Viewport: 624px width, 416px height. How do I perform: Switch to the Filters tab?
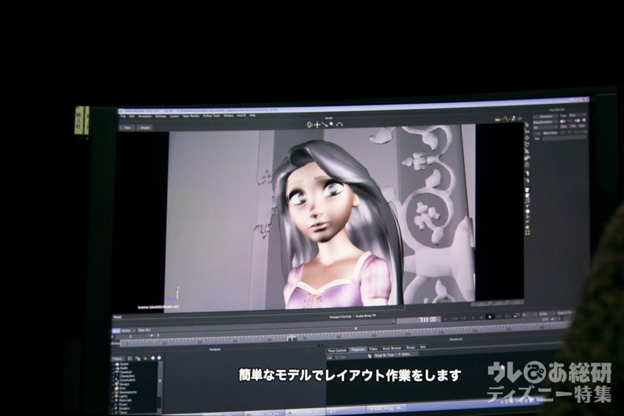(373, 349)
